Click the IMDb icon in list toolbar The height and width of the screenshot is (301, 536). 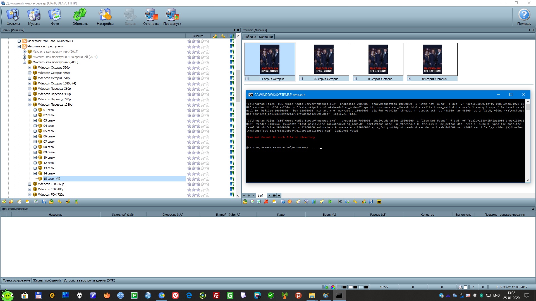(379, 202)
